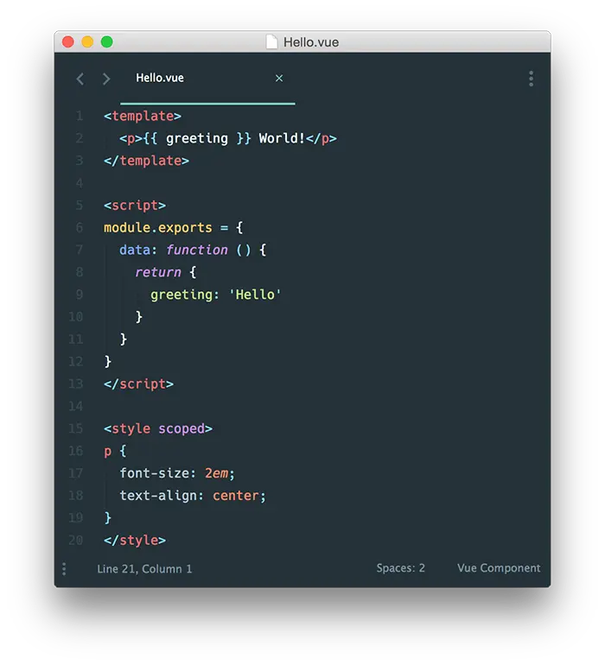Click line number 14 in the gutter
605x665 pixels.
tap(76, 406)
